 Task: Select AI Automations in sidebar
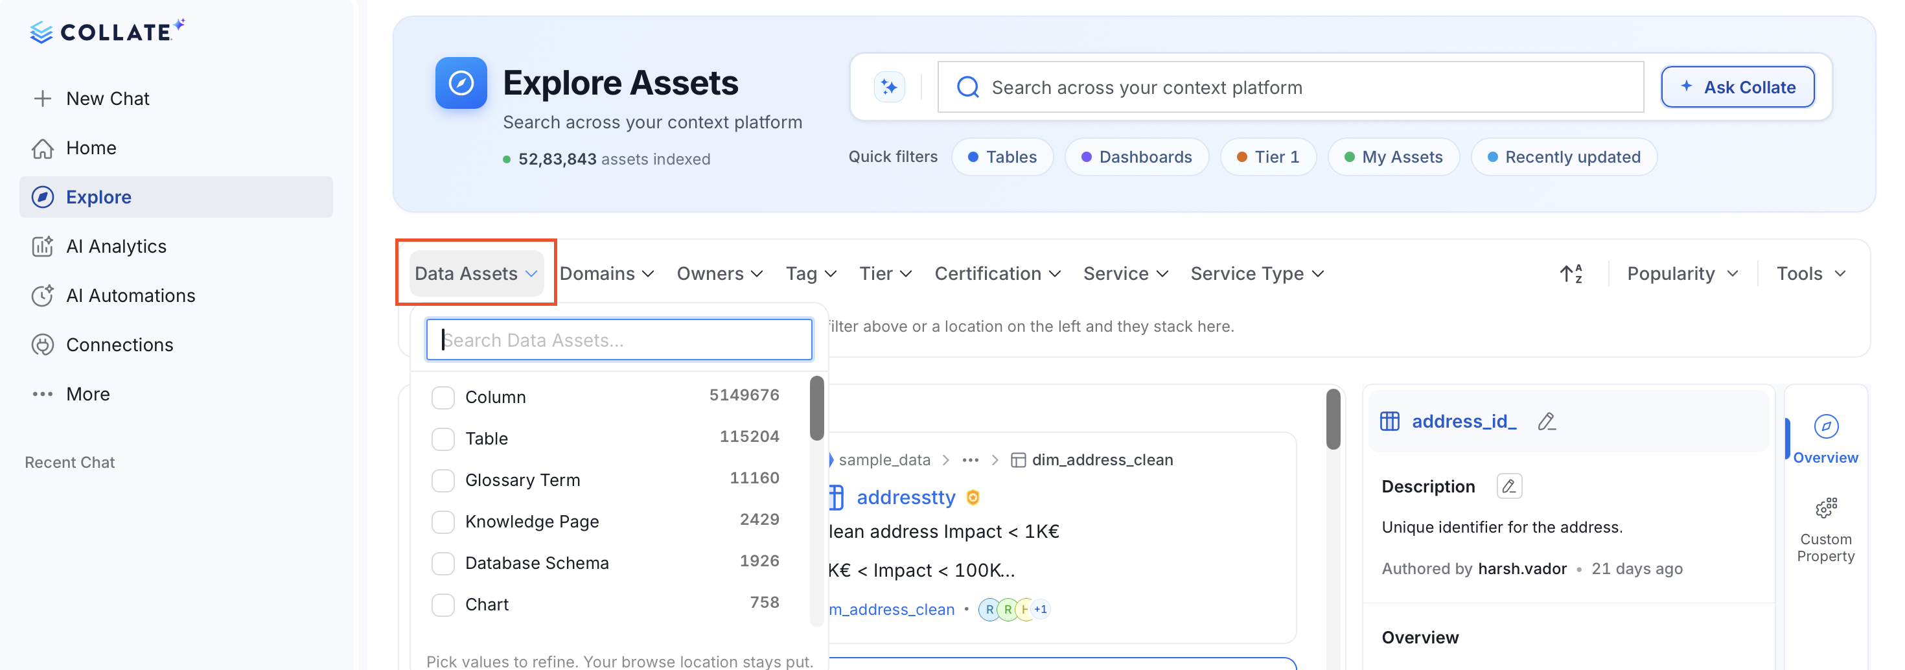[176, 296]
